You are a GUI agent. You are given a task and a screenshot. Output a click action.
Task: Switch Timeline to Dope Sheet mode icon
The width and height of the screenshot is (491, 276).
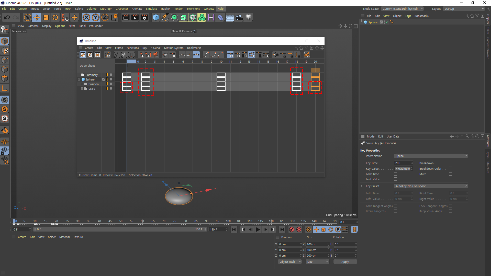click(x=83, y=55)
